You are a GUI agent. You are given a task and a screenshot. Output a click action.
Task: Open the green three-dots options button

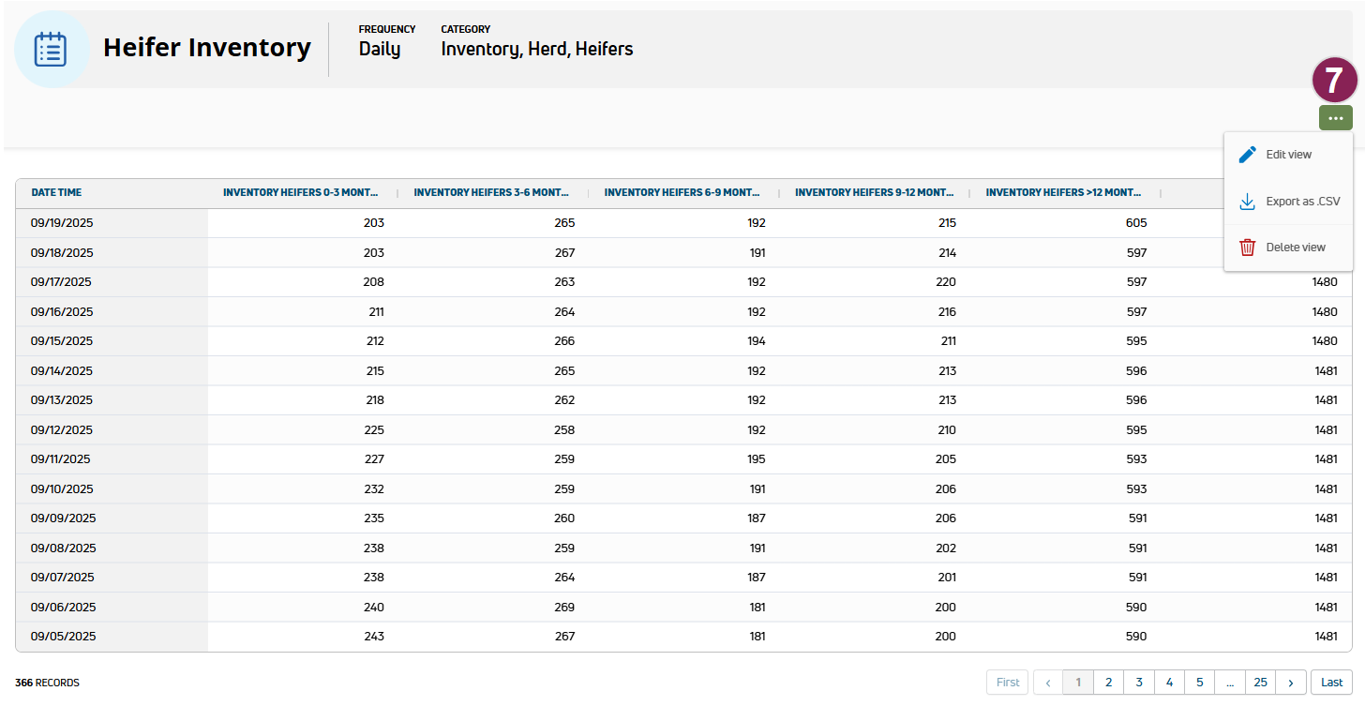point(1335,118)
